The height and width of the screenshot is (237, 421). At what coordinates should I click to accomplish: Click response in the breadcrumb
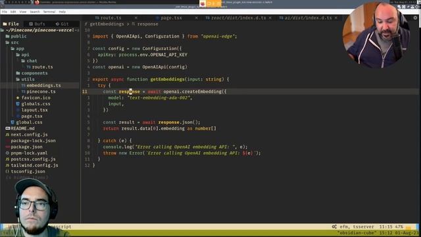coord(147,24)
